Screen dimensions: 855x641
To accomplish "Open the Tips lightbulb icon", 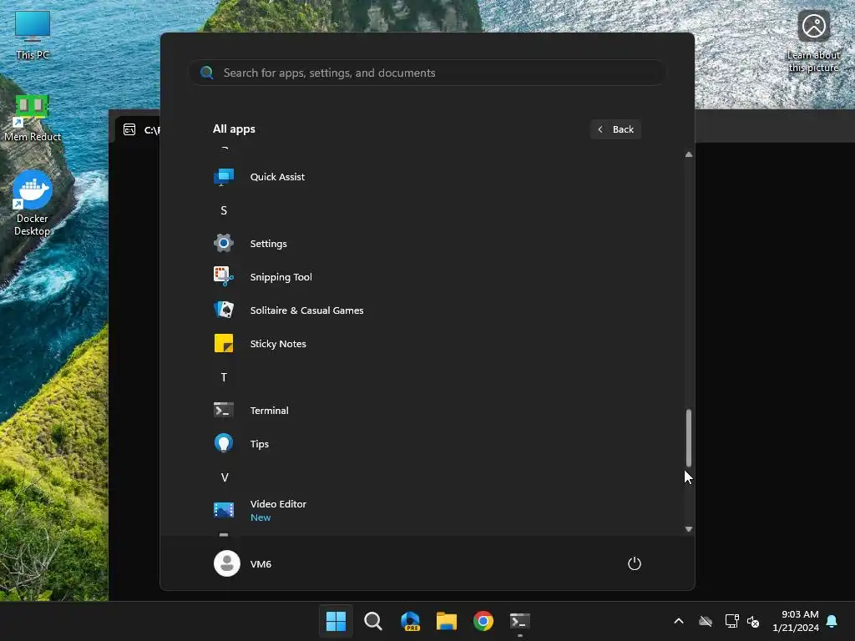I will click(224, 443).
